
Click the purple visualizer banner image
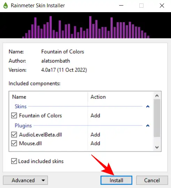click(x=85, y=25)
